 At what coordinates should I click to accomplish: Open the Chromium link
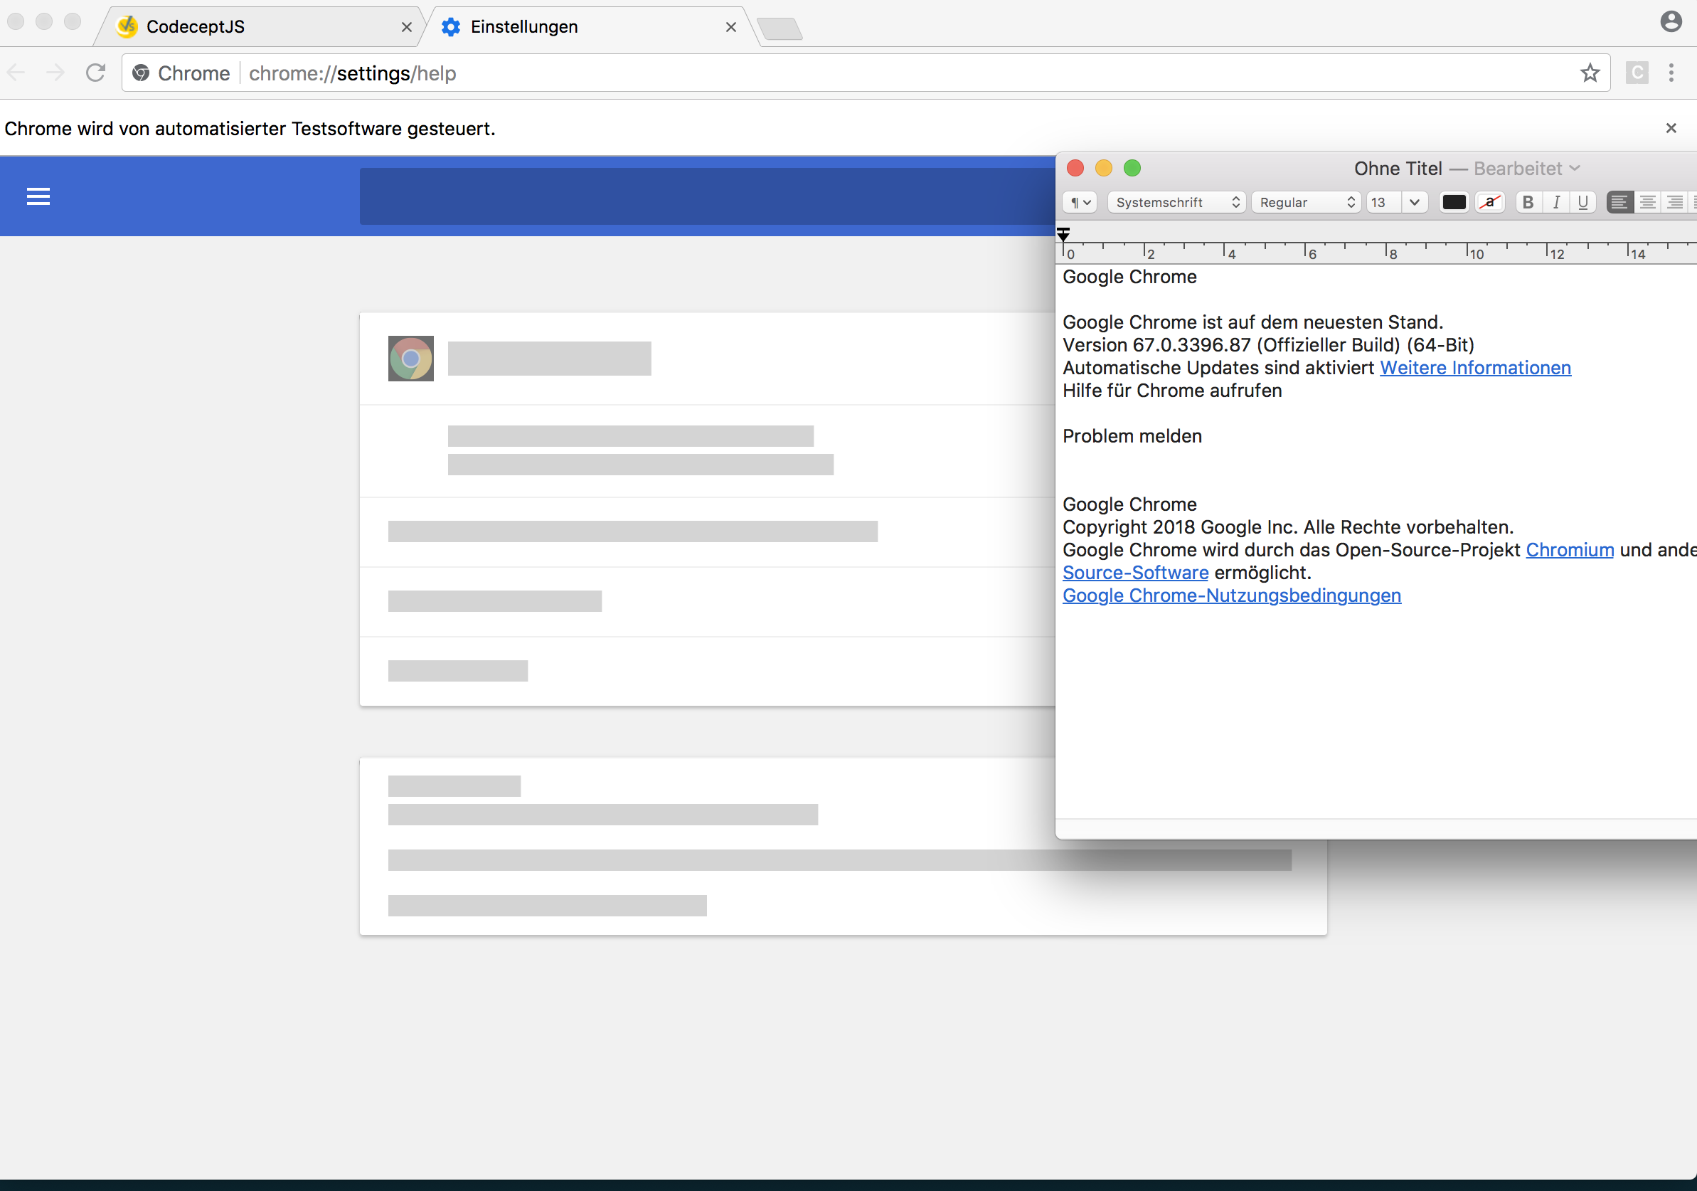[x=1570, y=550]
